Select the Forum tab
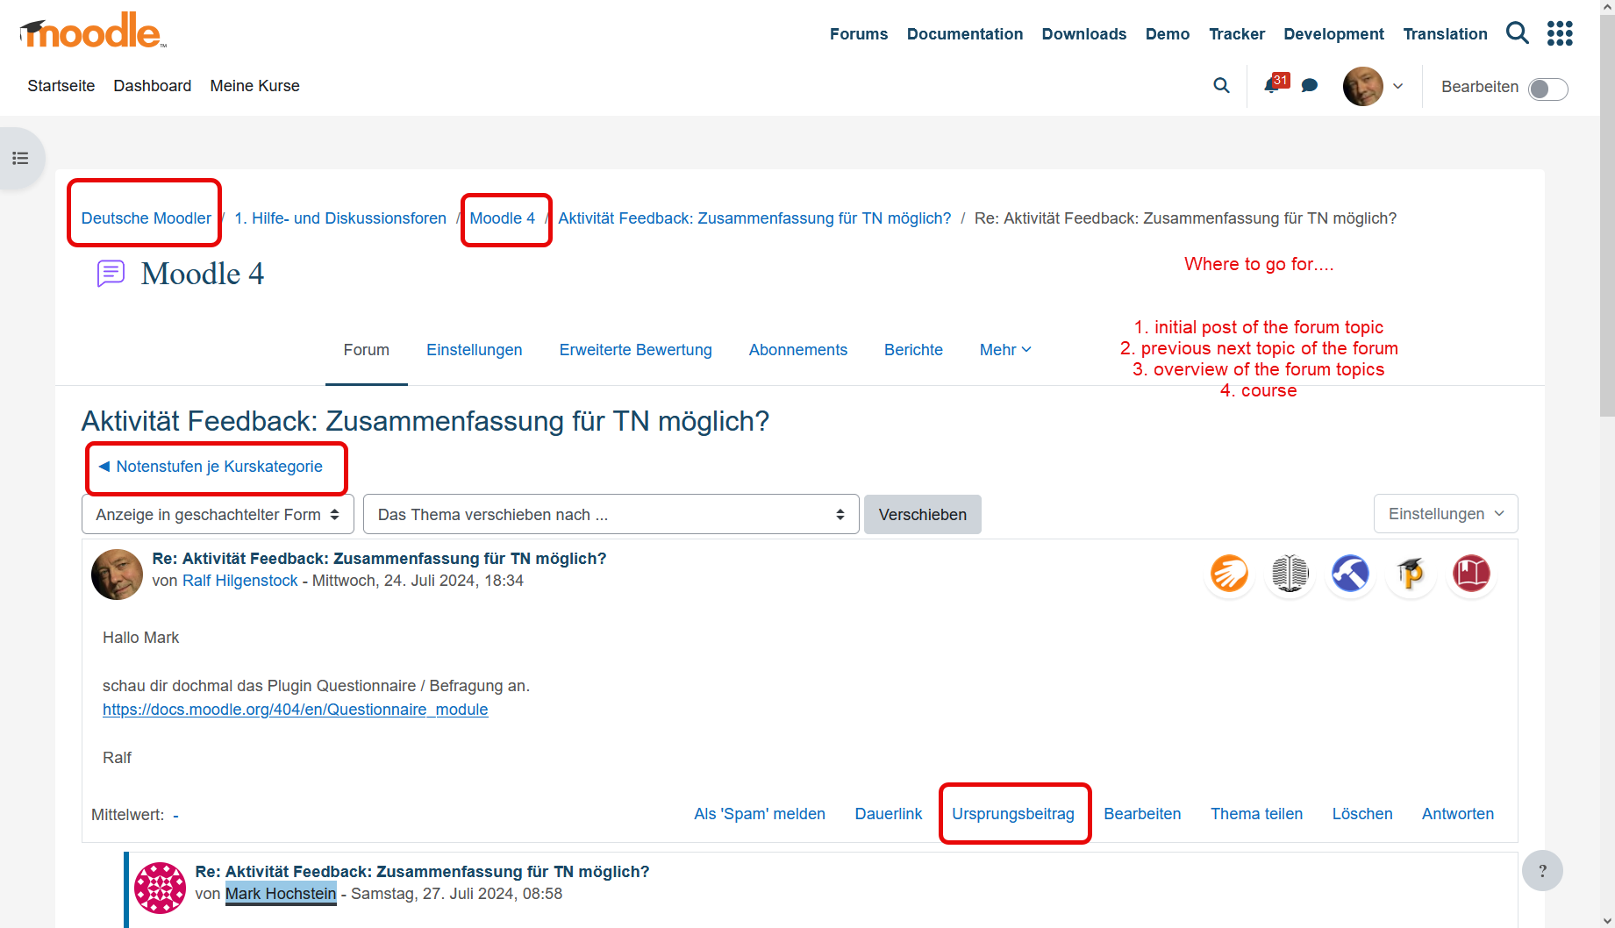The image size is (1615, 928). pyautogui.click(x=367, y=350)
